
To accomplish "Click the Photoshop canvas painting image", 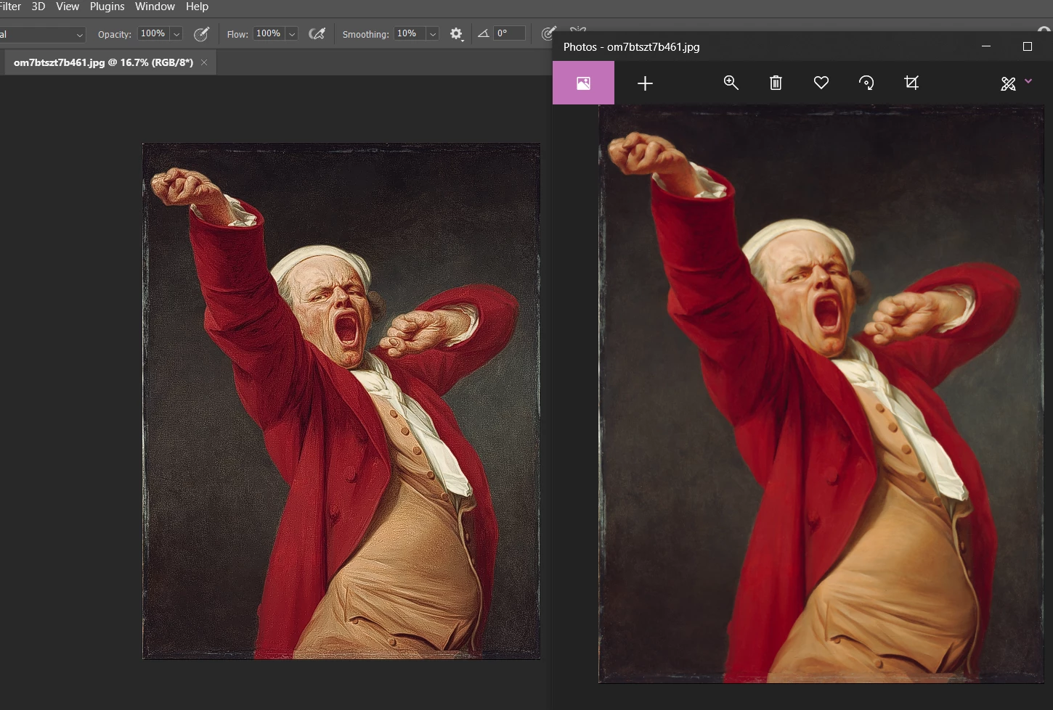I will click(341, 401).
